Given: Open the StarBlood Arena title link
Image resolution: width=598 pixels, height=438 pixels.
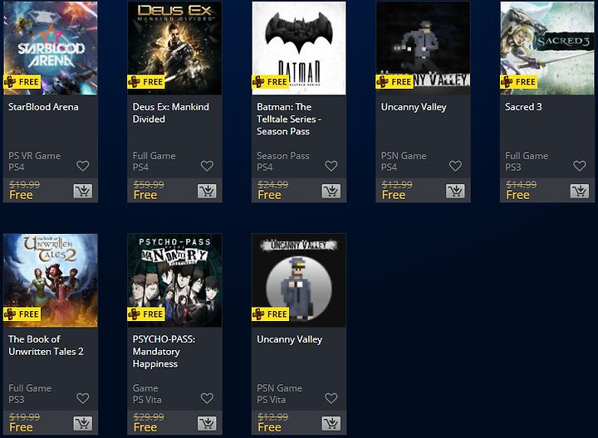Looking at the screenshot, I should pyautogui.click(x=43, y=107).
